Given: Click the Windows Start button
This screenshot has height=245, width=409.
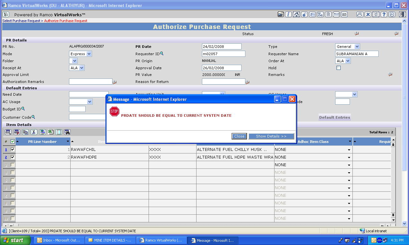Looking at the screenshot, I should (15, 240).
